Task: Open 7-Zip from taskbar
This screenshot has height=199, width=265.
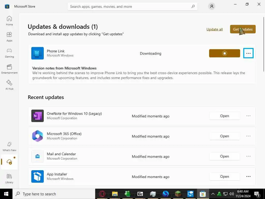Action: point(140,194)
